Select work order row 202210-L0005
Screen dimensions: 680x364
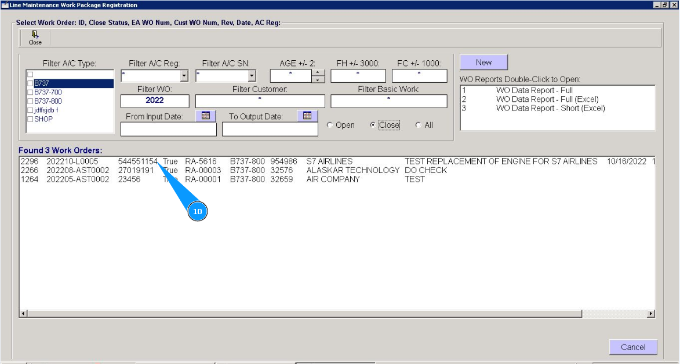337,161
